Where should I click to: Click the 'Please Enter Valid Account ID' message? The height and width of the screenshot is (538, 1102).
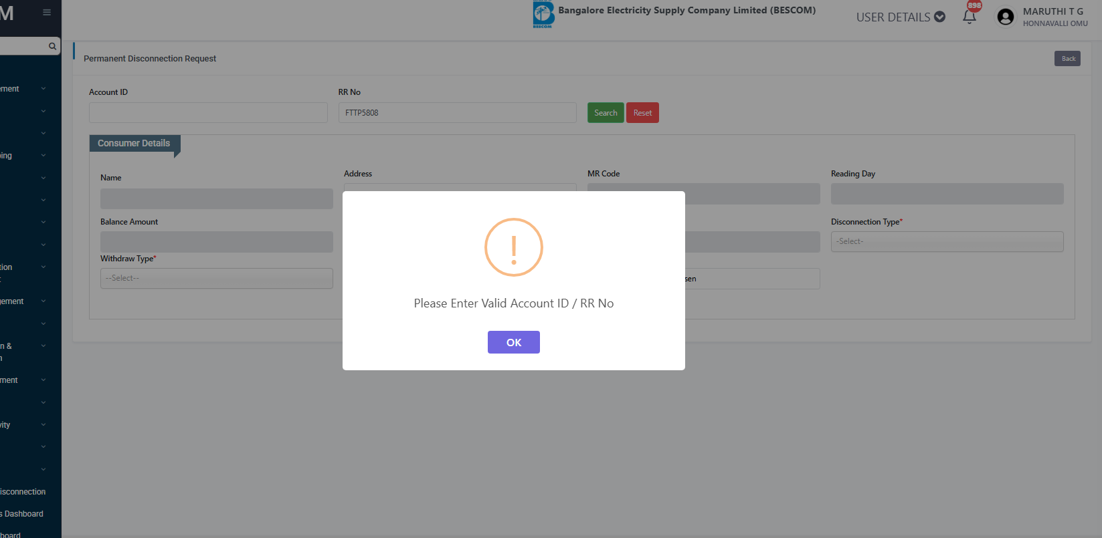tap(514, 303)
